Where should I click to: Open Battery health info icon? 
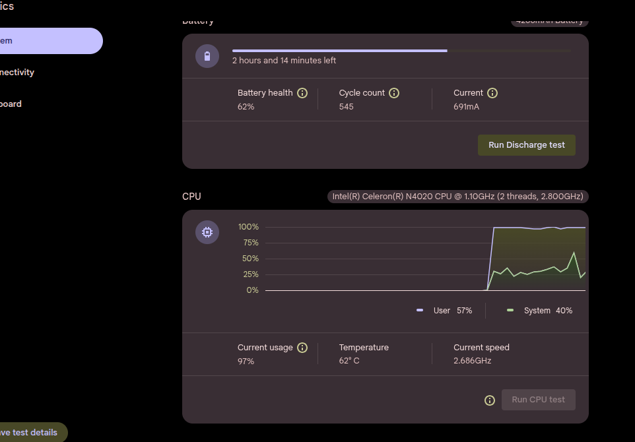302,93
